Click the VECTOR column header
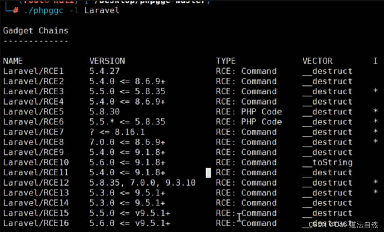This screenshot has height=232, width=384. coord(317,61)
